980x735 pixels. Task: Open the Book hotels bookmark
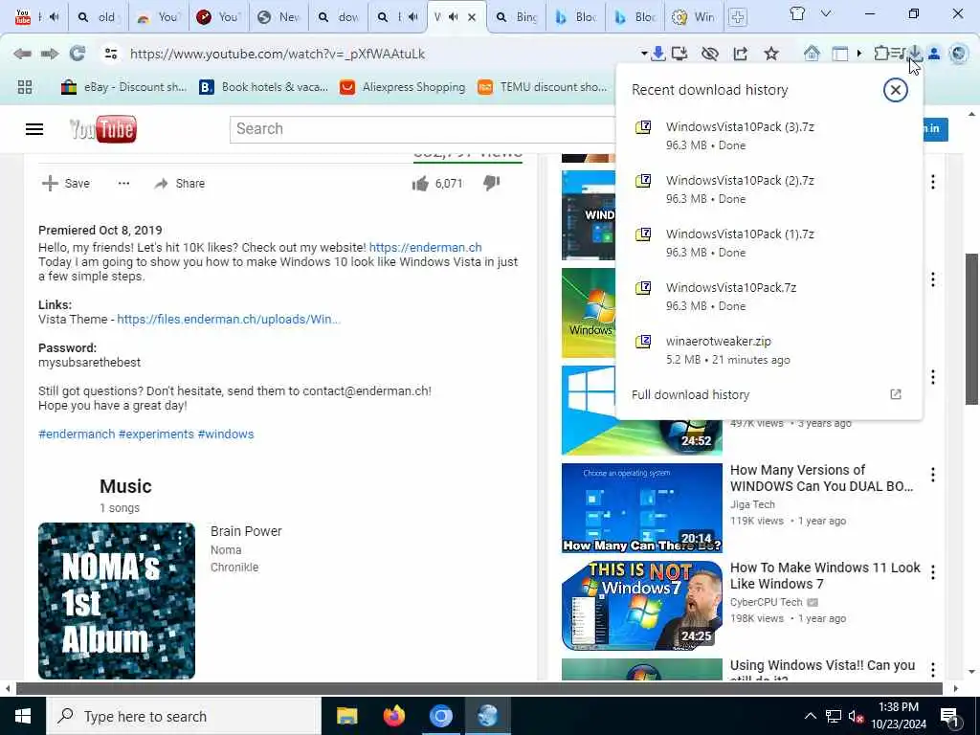coord(263,87)
